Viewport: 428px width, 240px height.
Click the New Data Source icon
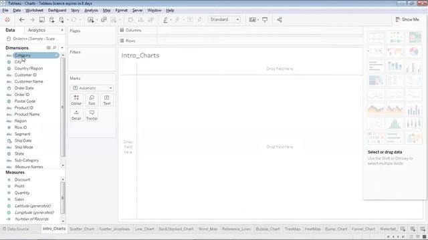52,19
